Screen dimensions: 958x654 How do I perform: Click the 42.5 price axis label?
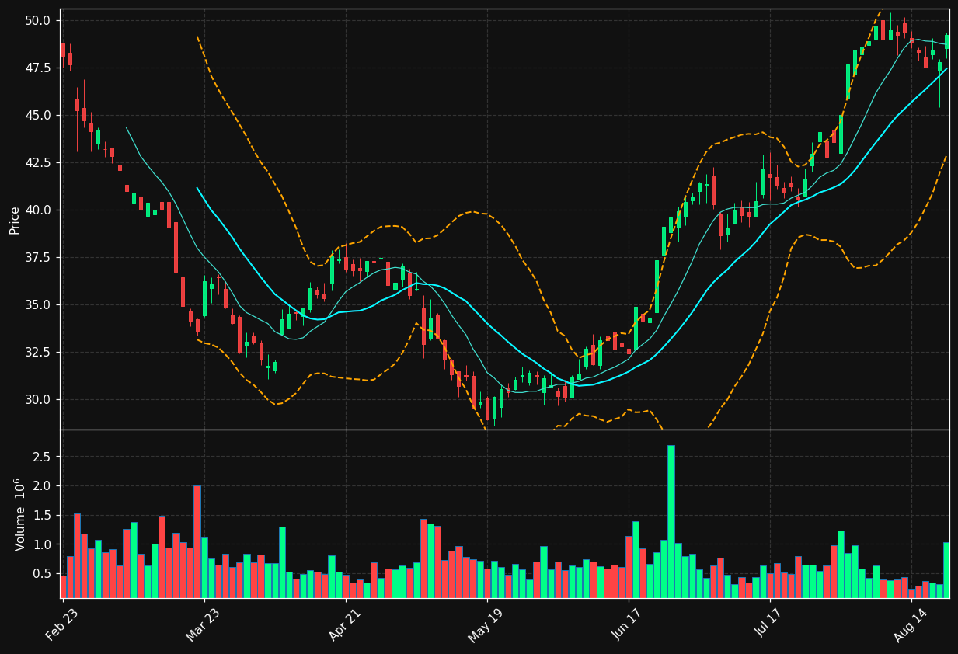pos(39,163)
